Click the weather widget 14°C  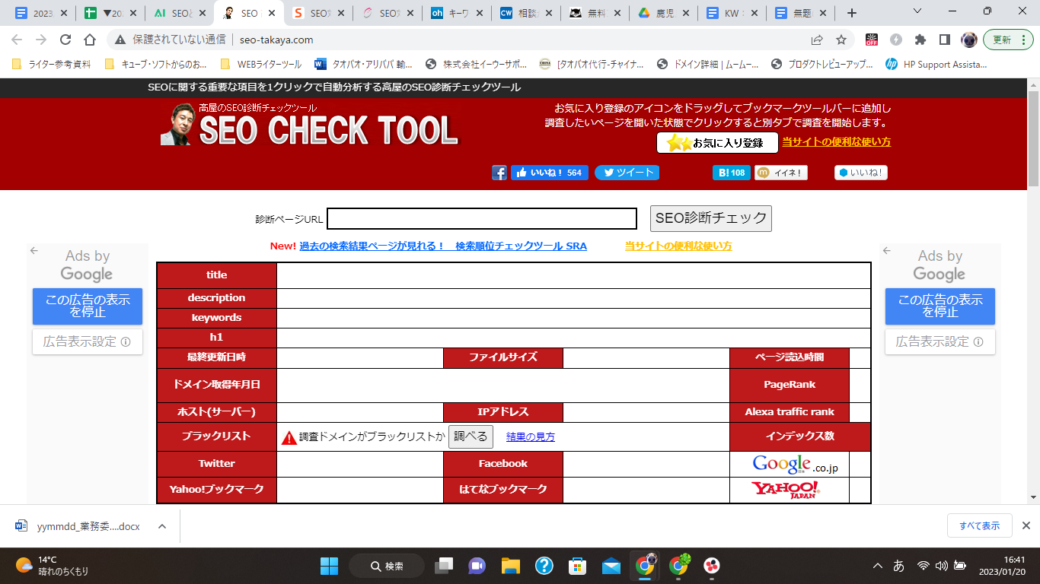tap(53, 565)
